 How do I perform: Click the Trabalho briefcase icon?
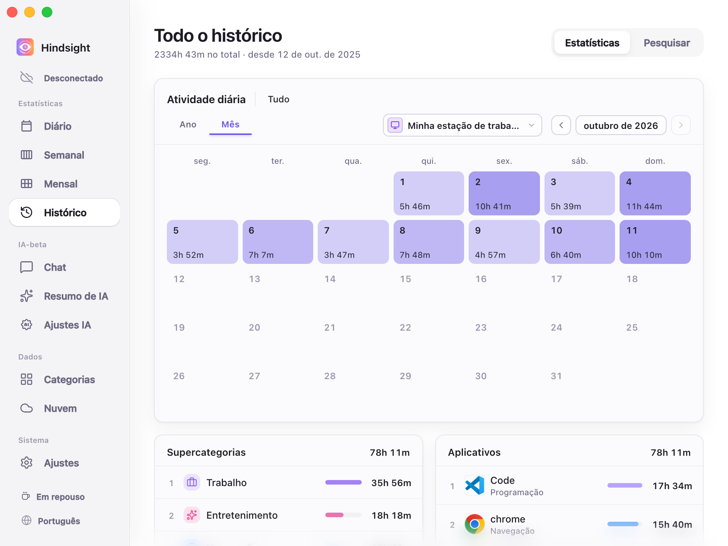click(x=192, y=482)
